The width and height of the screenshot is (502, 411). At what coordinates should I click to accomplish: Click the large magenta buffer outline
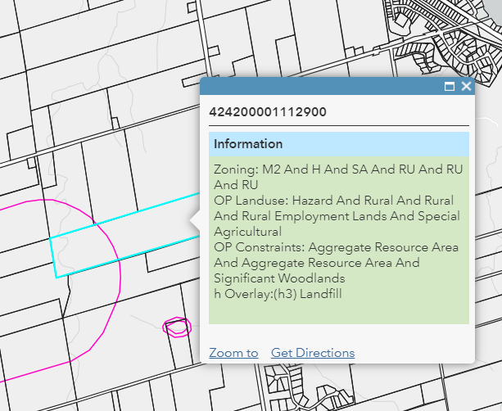pos(120,275)
